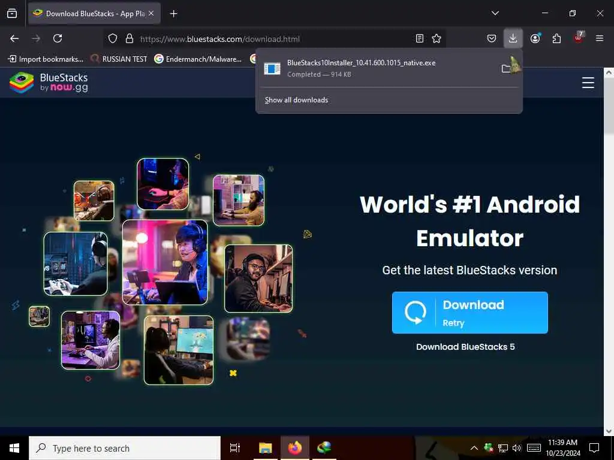Viewport: 614px width, 460px height.
Task: Click the bluestacks.com URL address field
Action: pos(274,39)
